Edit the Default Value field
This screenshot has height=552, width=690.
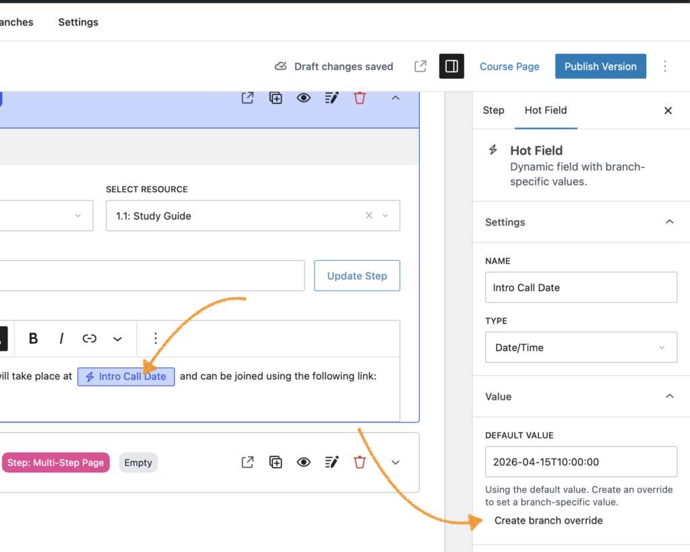[581, 462]
